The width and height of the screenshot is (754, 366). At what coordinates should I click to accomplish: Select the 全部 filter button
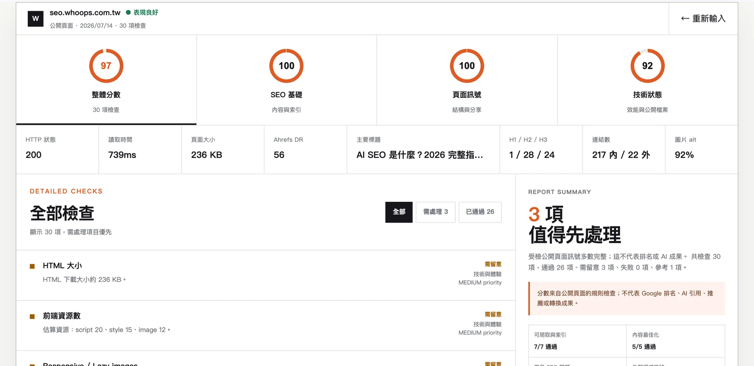tap(399, 212)
